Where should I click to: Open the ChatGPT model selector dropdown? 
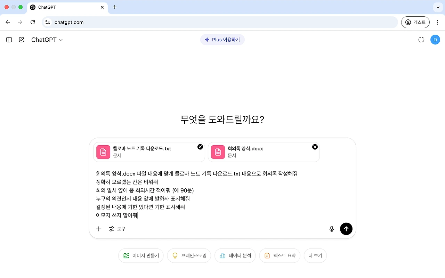coord(47,40)
